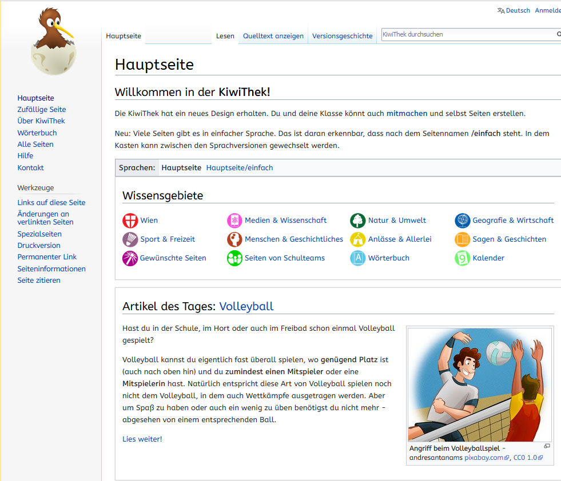Click the enlarge icon under volleyball image
The height and width of the screenshot is (481, 561).
[547, 446]
